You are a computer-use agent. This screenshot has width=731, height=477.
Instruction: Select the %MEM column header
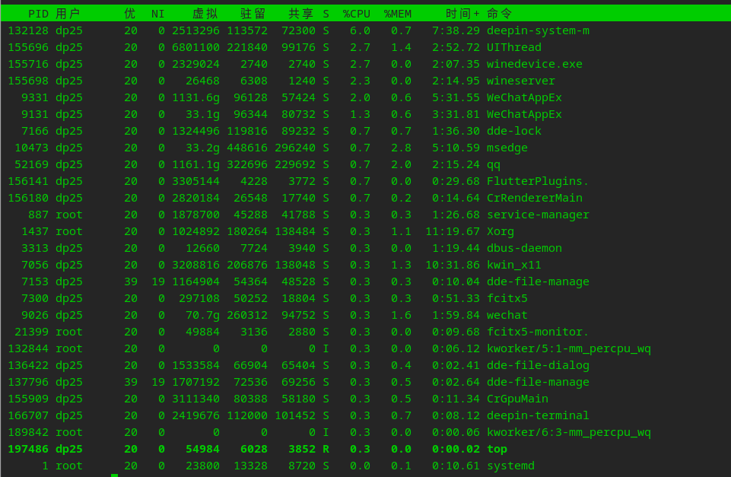pos(398,14)
